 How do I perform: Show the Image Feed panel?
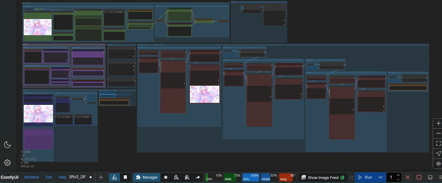coord(323,177)
